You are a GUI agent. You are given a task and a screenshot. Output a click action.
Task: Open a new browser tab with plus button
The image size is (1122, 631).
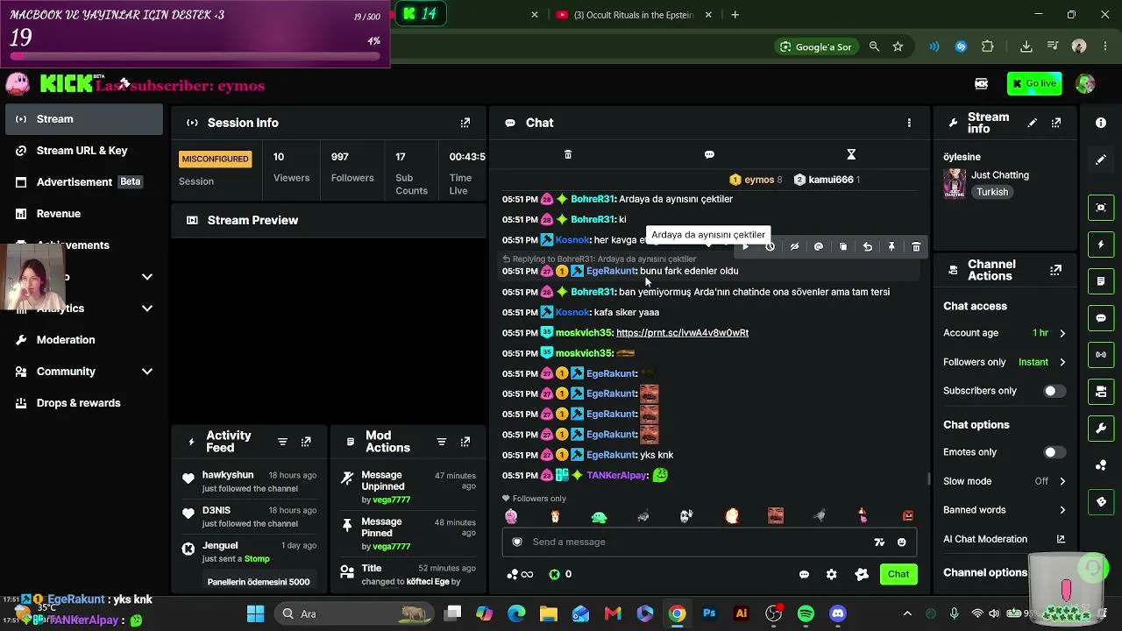click(x=735, y=15)
